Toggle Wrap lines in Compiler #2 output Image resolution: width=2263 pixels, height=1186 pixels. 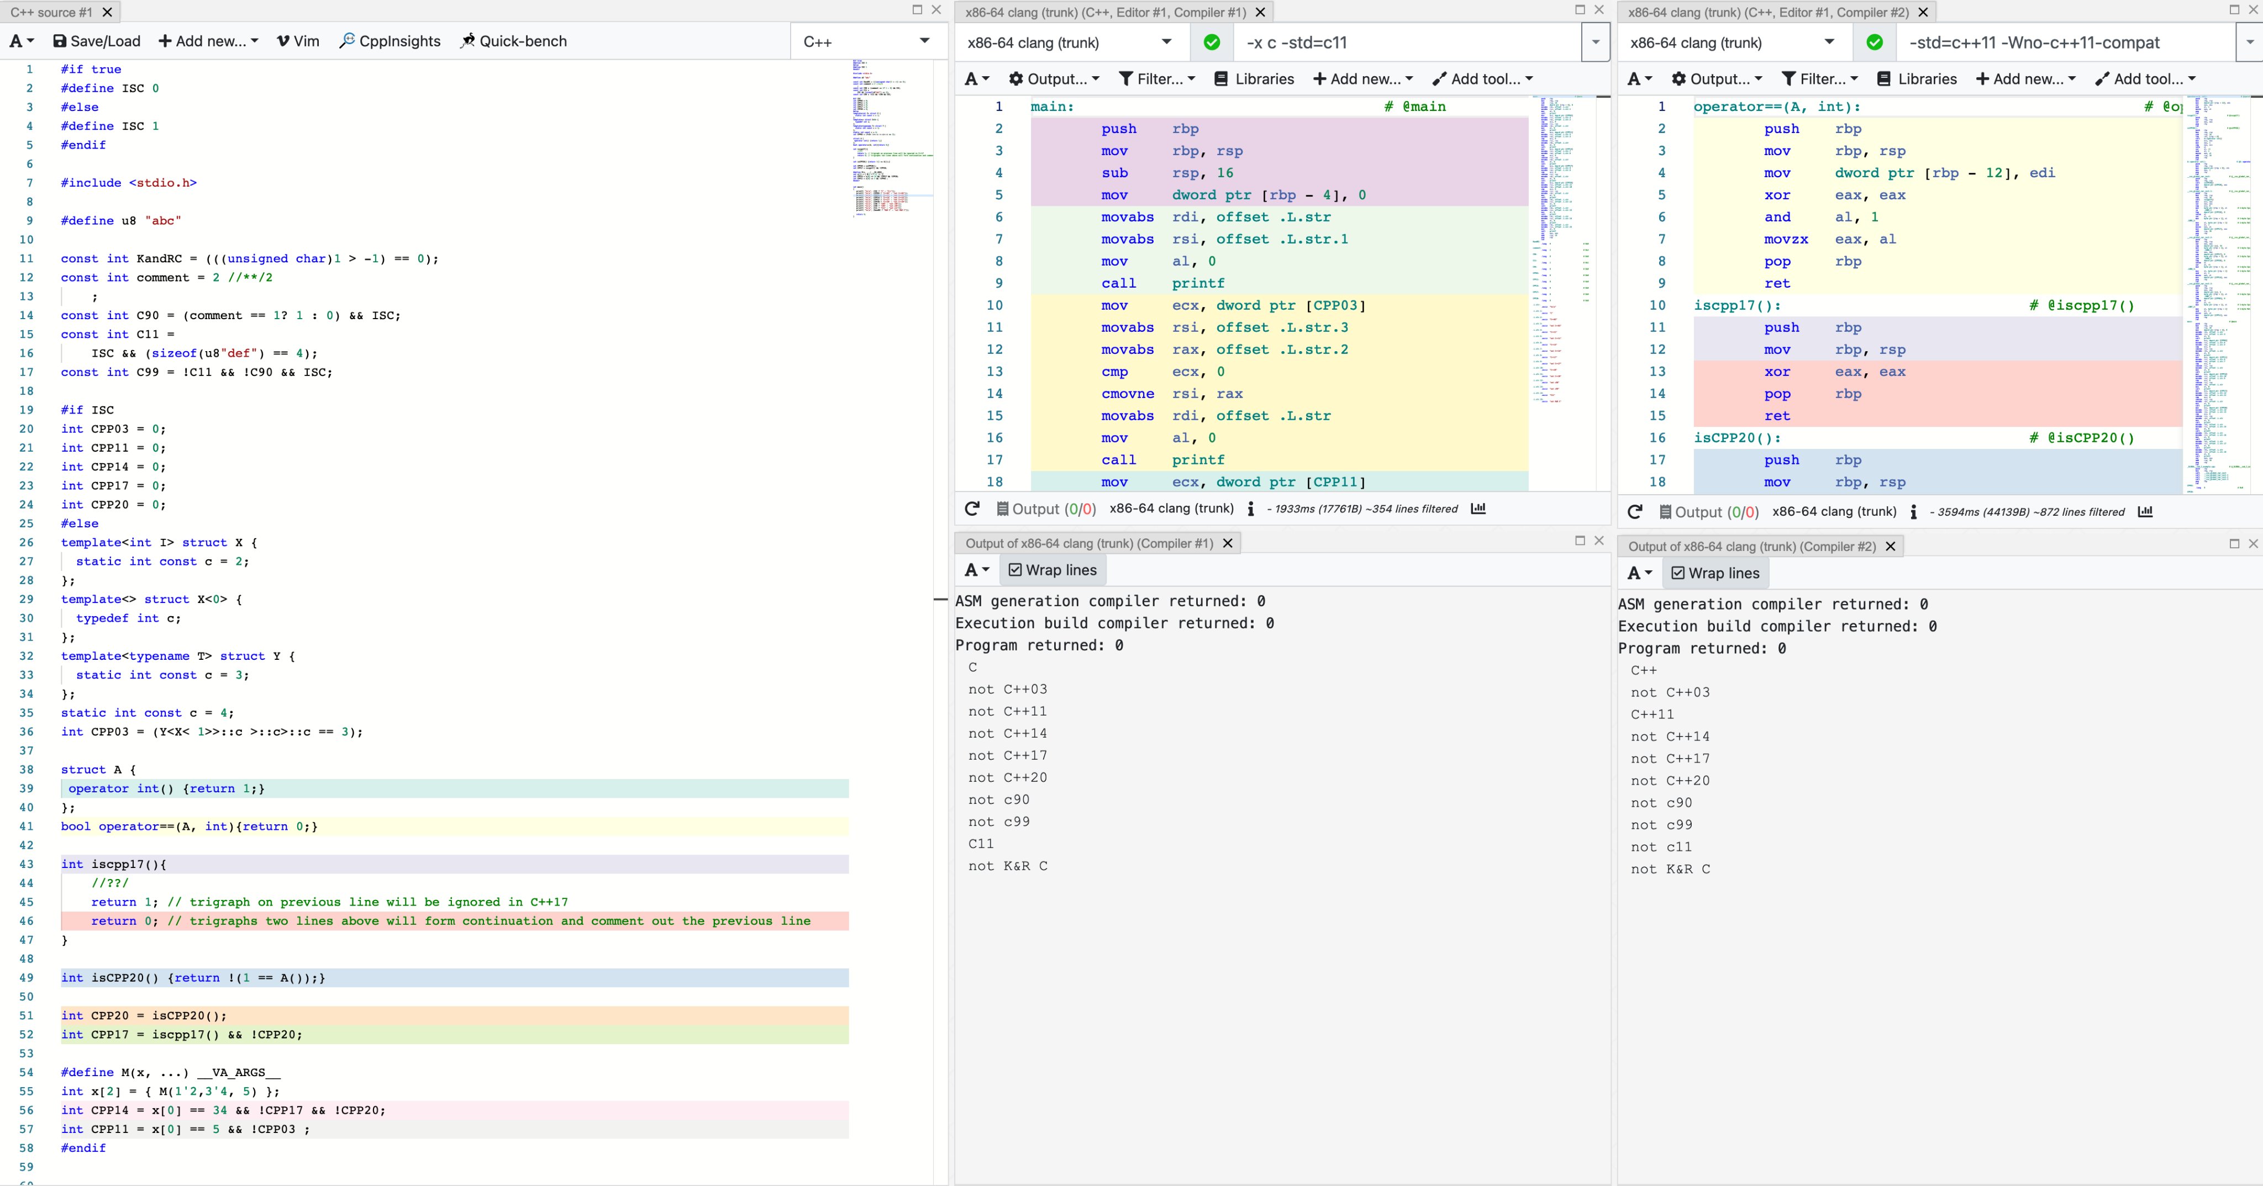pos(1715,573)
